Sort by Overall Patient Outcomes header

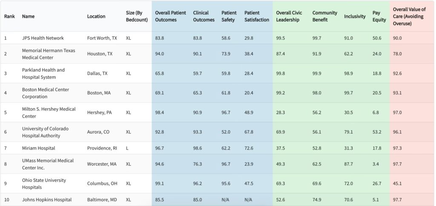(x=170, y=16)
